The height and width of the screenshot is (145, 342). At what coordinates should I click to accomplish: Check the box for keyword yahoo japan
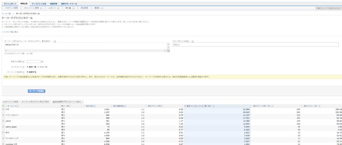click(x=3, y=127)
